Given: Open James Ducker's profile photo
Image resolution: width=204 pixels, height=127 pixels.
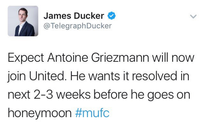Looking at the screenshot, I should coord(23,21).
